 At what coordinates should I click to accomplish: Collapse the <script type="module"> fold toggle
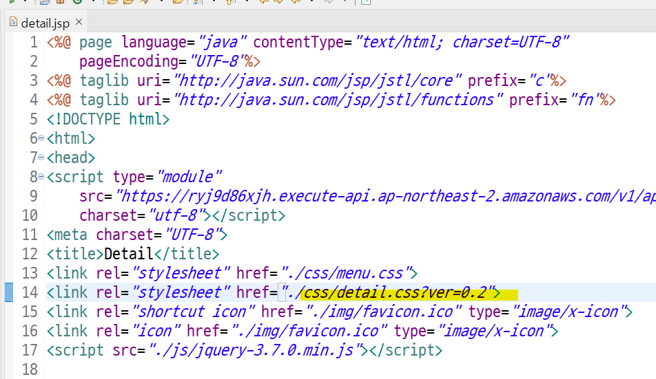pos(41,177)
